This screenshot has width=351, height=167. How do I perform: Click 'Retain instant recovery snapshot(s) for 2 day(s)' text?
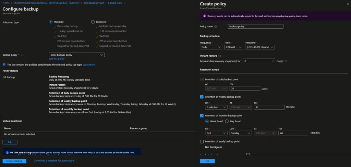(x=74, y=88)
